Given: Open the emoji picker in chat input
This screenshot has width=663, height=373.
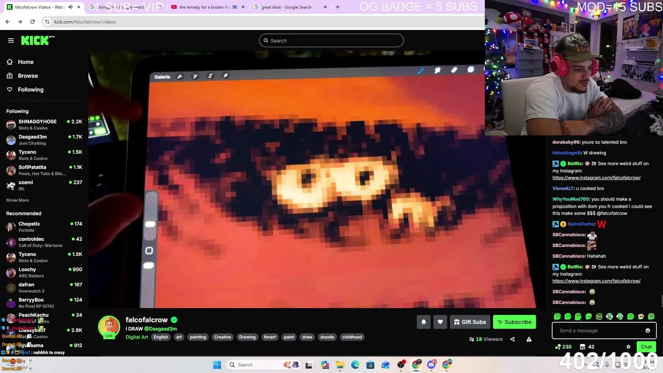Looking at the screenshot, I should 647,331.
